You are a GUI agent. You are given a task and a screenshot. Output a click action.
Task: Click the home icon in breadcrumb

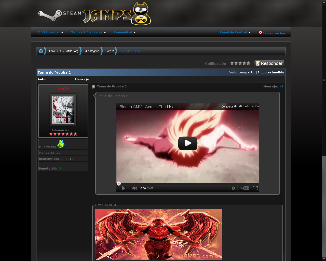tap(41, 51)
